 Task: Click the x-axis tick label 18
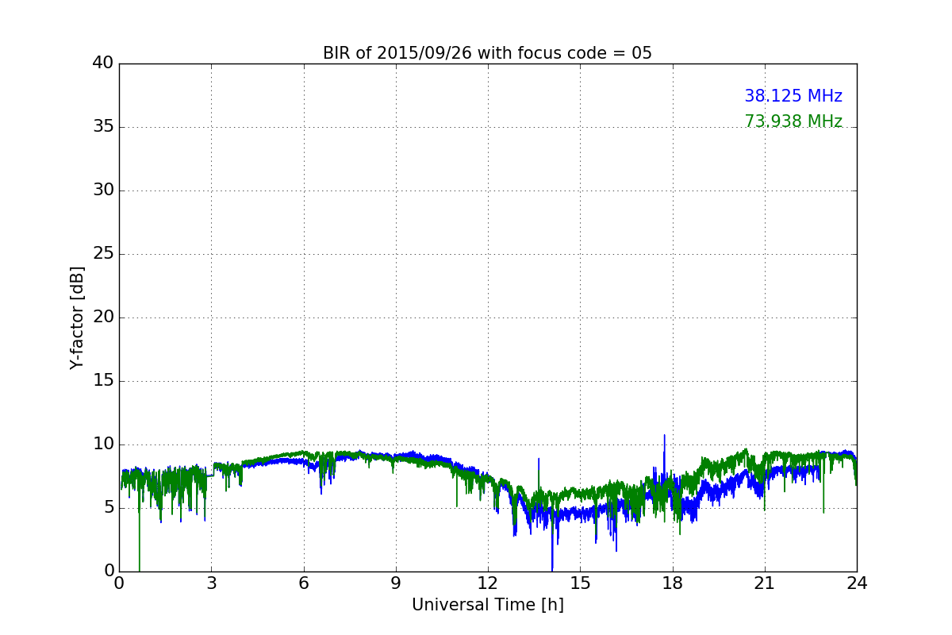click(673, 583)
